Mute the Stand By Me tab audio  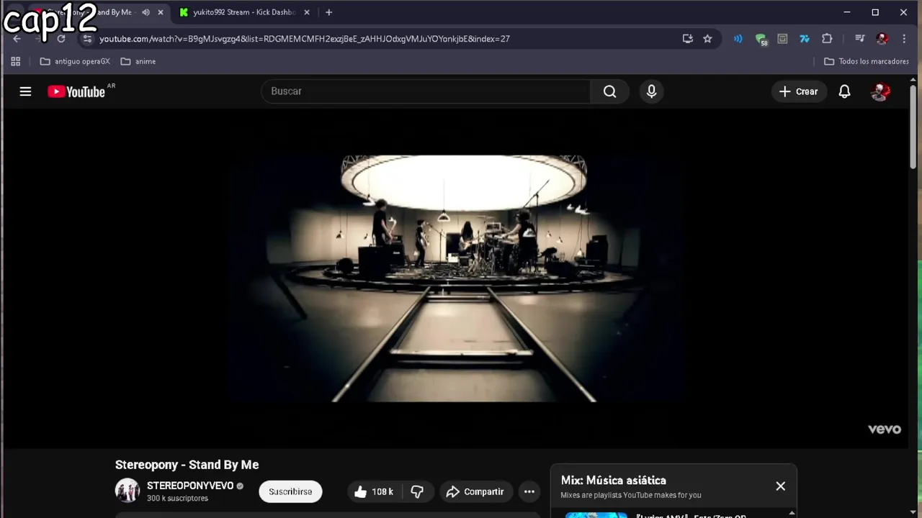point(146,12)
